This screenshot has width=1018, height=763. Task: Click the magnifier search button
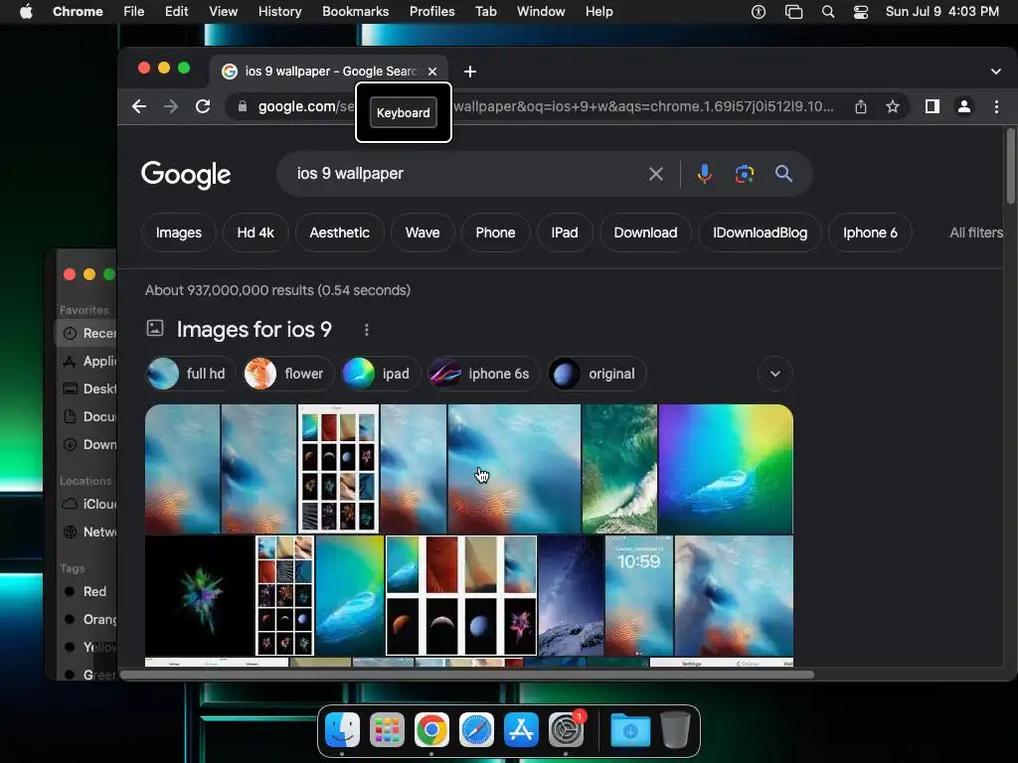pos(783,174)
